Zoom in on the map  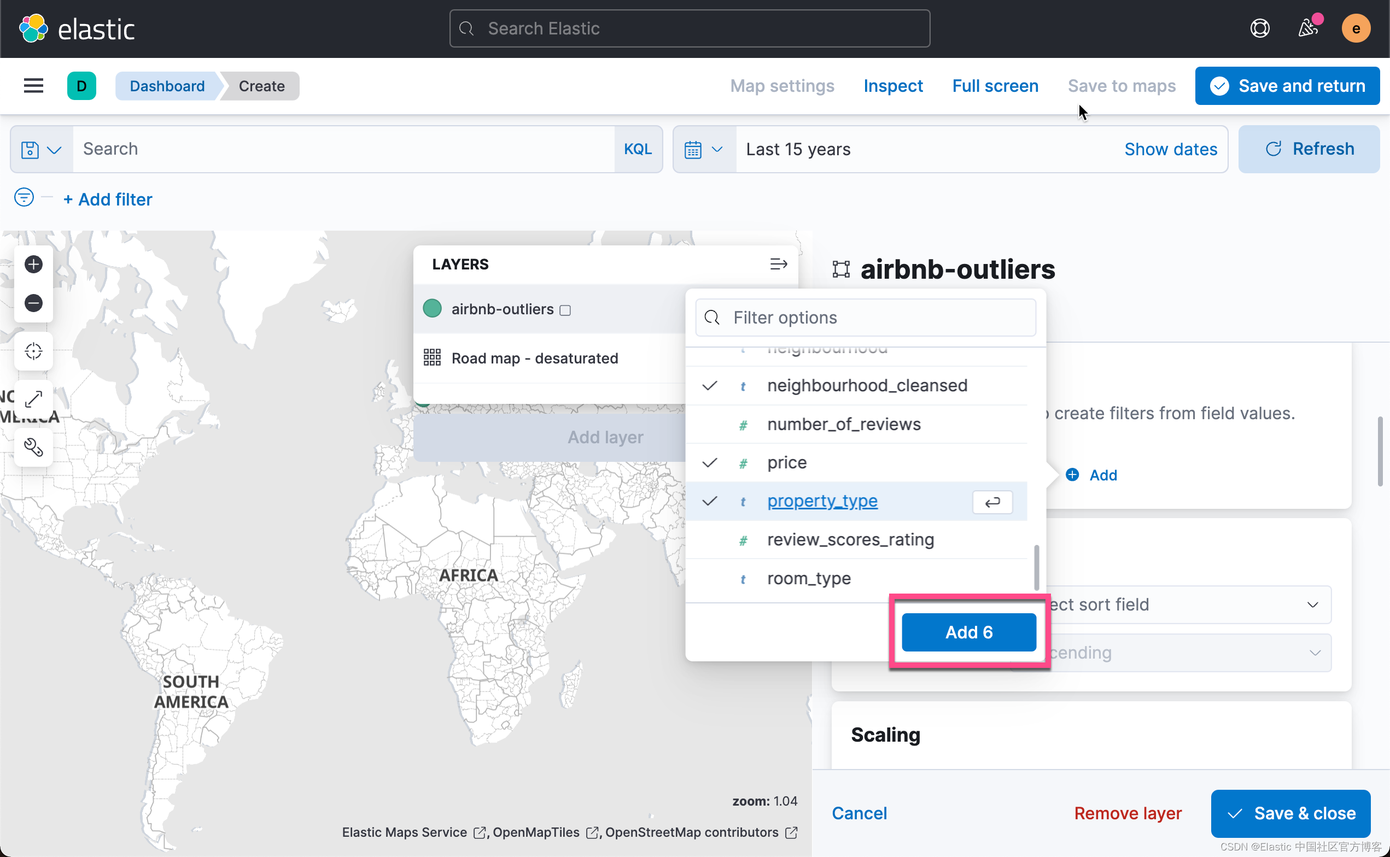pos(33,264)
